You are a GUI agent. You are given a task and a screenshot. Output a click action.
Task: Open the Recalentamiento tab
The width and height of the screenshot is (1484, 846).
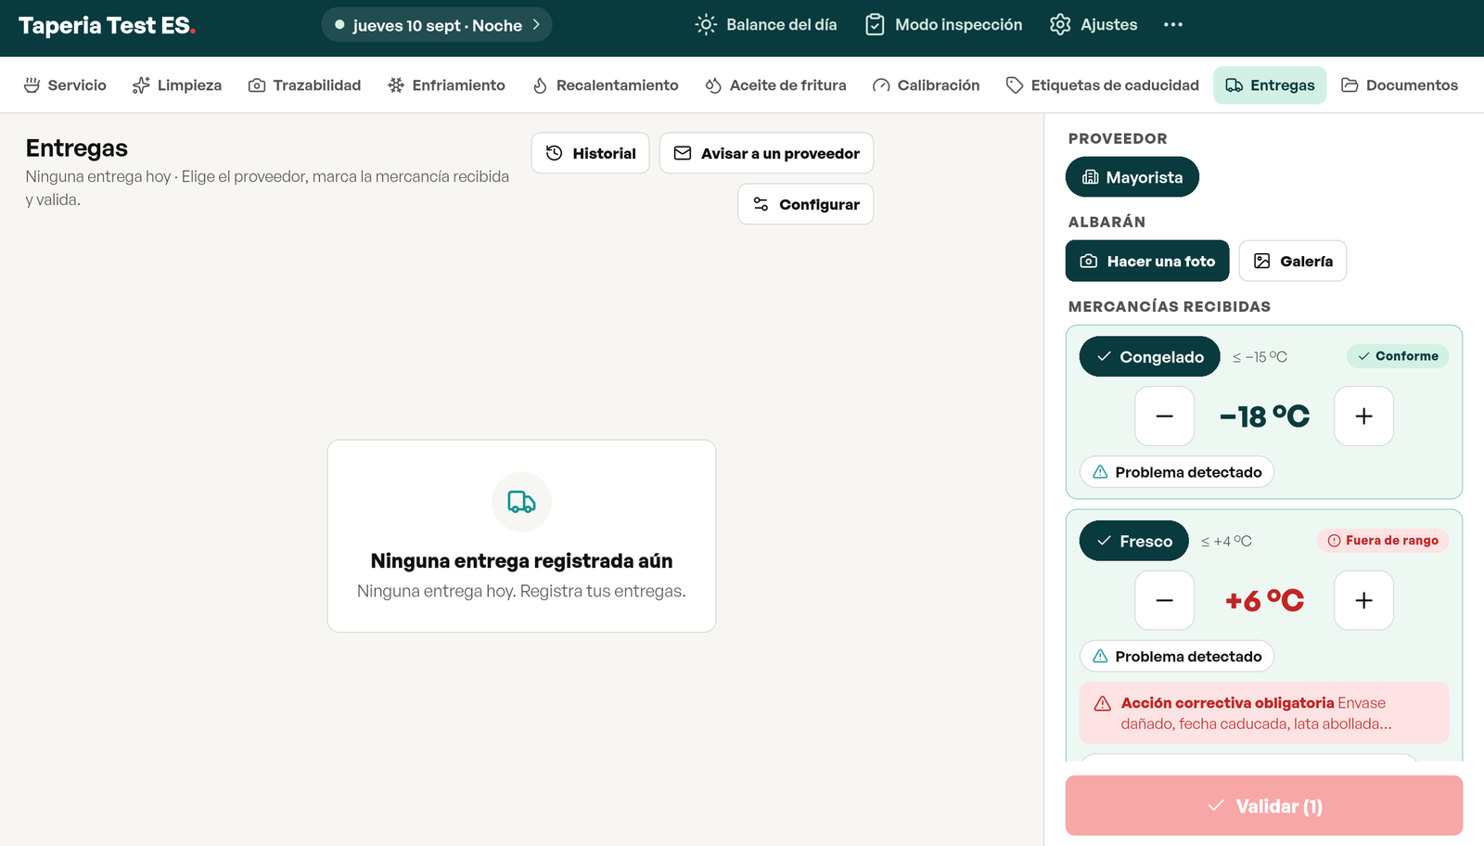click(606, 85)
